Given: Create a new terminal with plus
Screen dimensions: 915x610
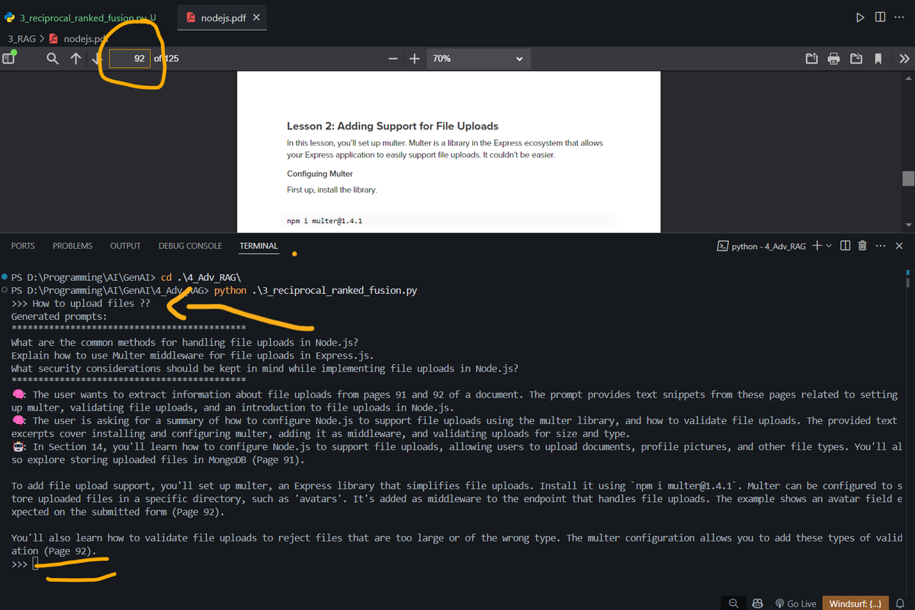Looking at the screenshot, I should (817, 246).
